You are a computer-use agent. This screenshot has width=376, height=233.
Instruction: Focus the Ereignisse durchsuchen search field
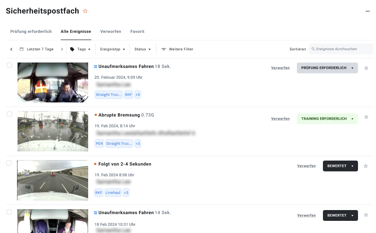click(341, 49)
